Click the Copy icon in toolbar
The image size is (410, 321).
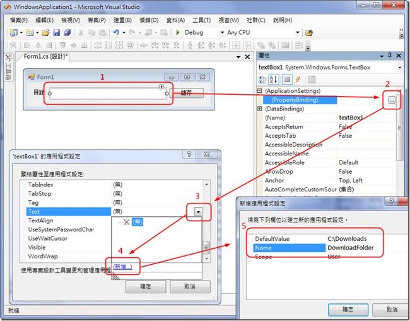point(91,32)
